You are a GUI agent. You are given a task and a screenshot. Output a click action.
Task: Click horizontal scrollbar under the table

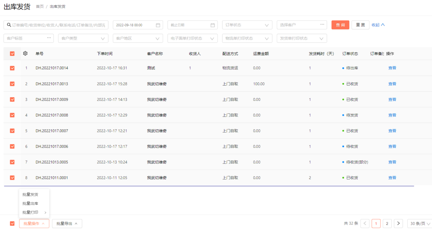pos(209,186)
